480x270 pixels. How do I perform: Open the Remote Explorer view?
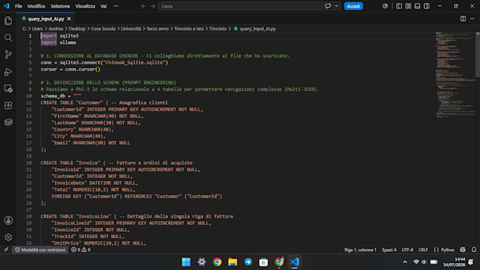click(x=8, y=88)
